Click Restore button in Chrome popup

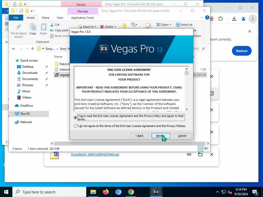coord(241,51)
